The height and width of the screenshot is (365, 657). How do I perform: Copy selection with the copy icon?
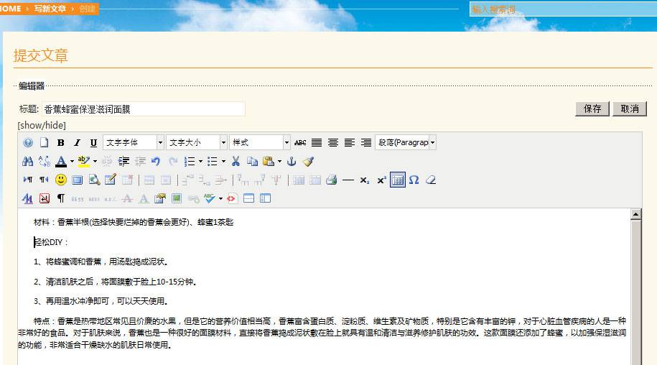click(252, 162)
